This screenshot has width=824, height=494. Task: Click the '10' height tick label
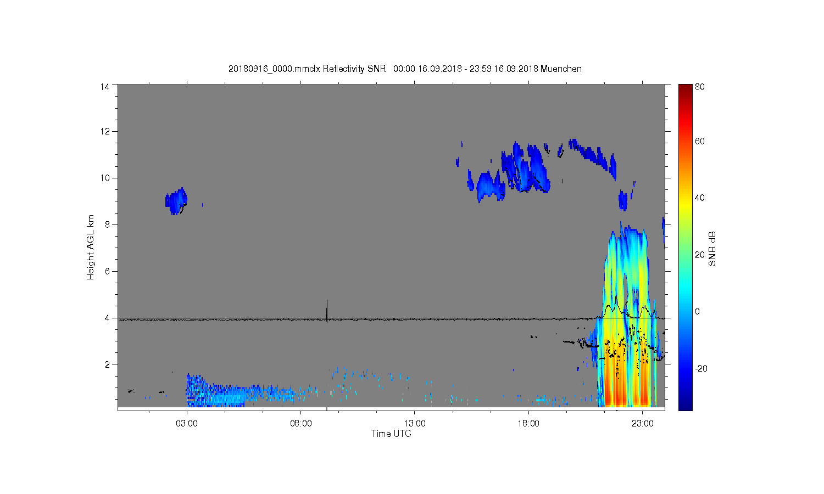pos(105,178)
